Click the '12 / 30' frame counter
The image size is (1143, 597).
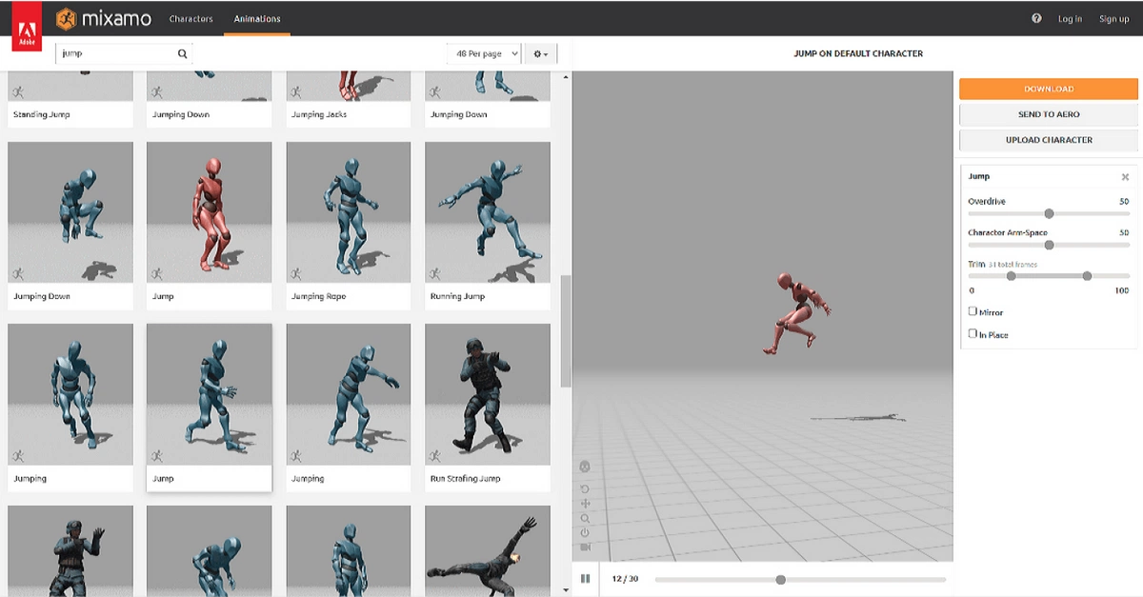pyautogui.click(x=625, y=579)
